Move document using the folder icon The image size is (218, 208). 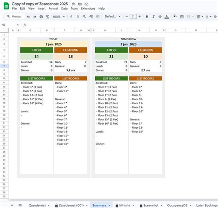80,4
